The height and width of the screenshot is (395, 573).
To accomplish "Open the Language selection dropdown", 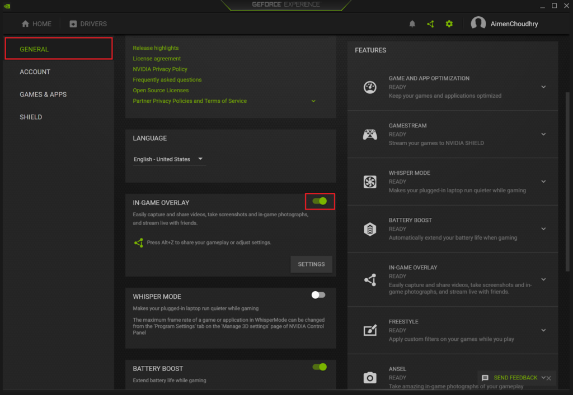I will pyautogui.click(x=168, y=159).
